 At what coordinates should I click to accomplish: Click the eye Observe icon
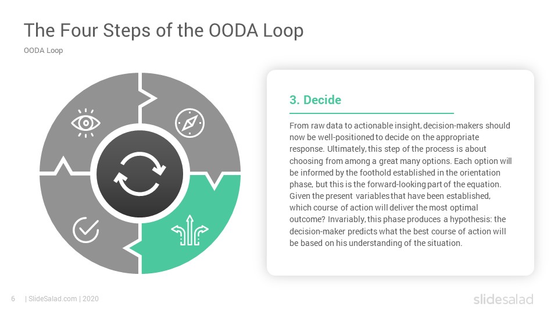coord(85,123)
